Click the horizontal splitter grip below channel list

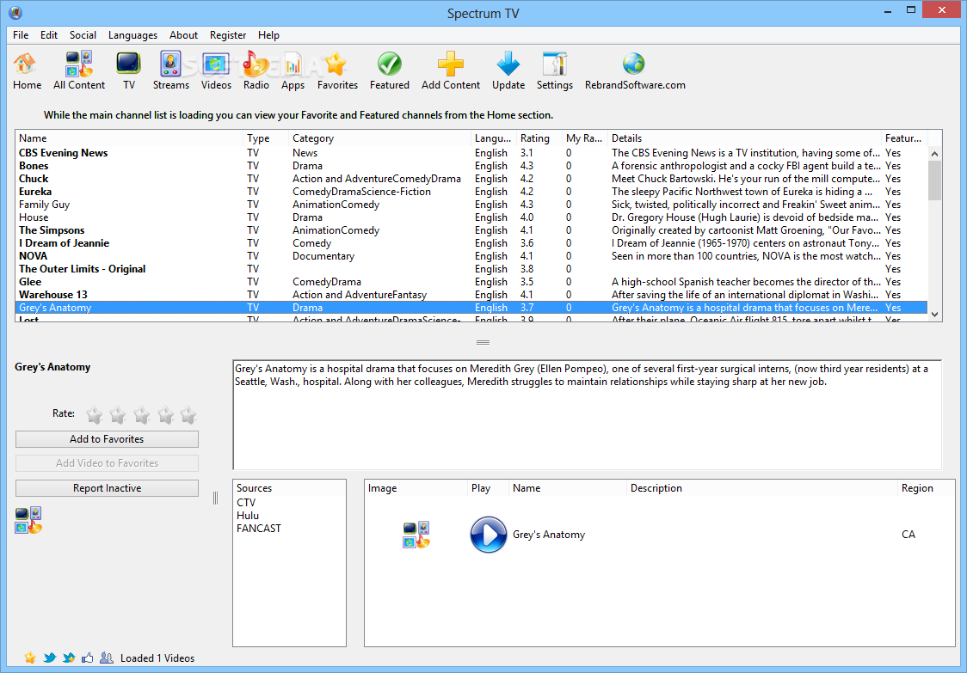coord(483,343)
